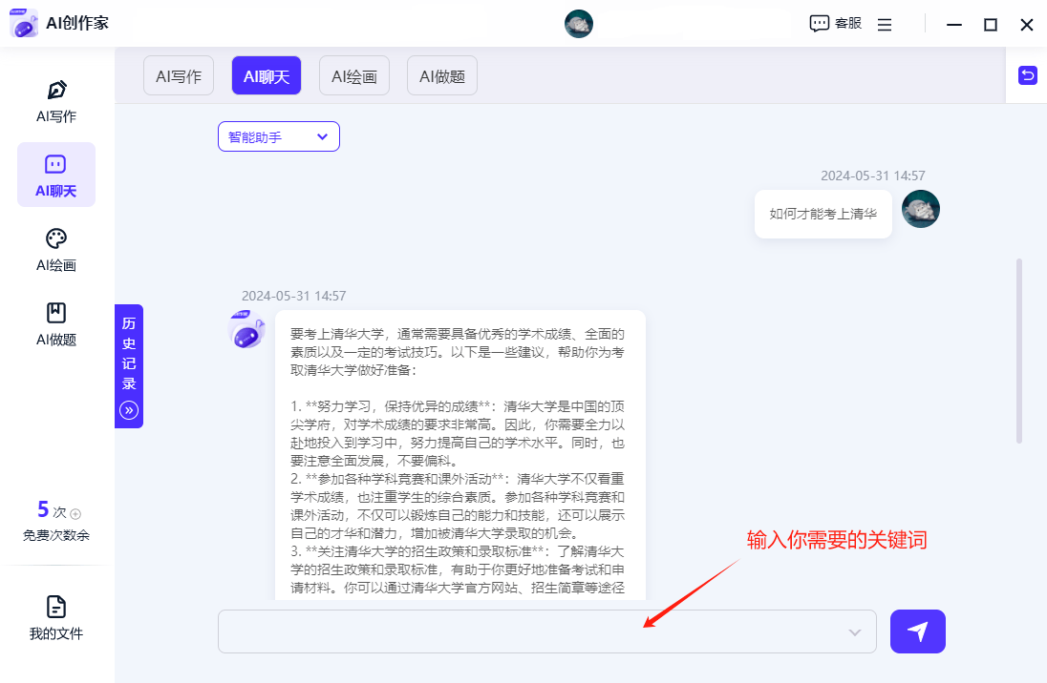Viewport: 1047px width, 683px height.
Task: Switch to the AI做题 top tab
Action: coord(442,76)
